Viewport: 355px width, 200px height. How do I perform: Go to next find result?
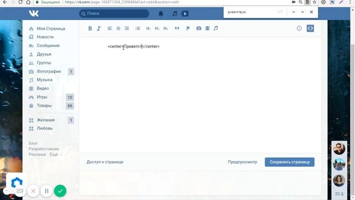tap(302, 12)
